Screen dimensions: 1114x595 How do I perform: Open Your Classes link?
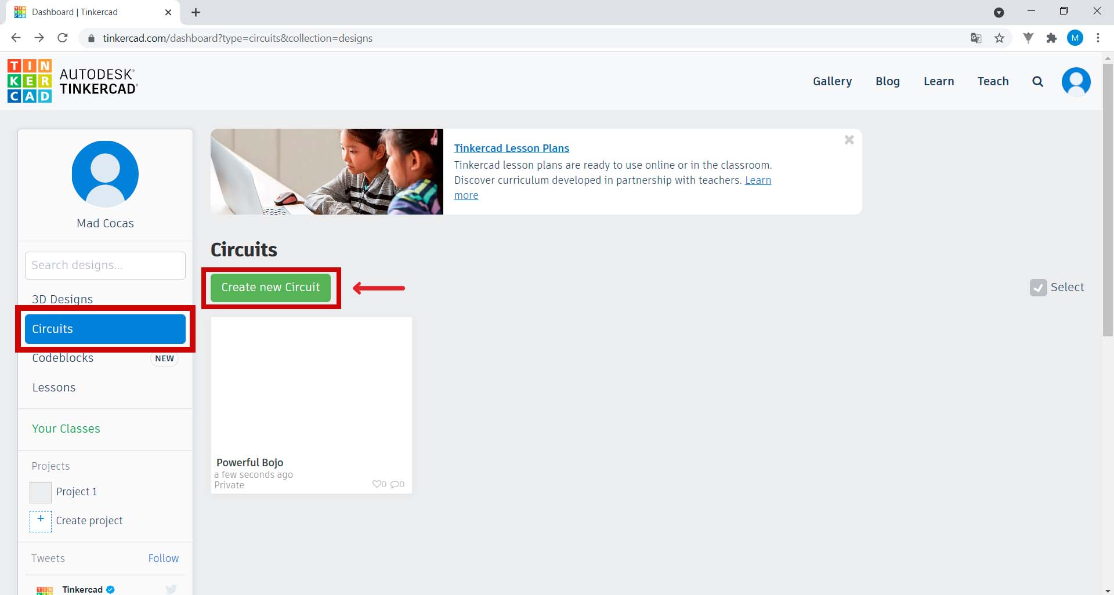(x=66, y=429)
